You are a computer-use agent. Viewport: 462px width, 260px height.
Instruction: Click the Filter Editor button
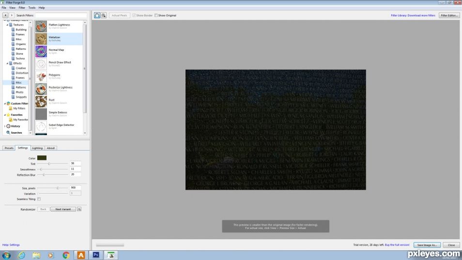tap(449, 15)
